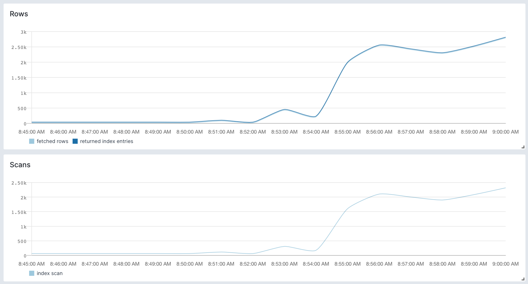Image resolution: width=528 pixels, height=284 pixels.
Task: Toggle the index scan legend entry
Action: tap(46, 273)
